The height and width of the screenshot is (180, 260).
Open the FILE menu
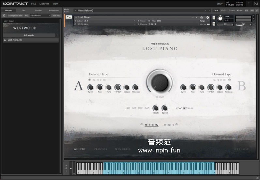pos(34,4)
